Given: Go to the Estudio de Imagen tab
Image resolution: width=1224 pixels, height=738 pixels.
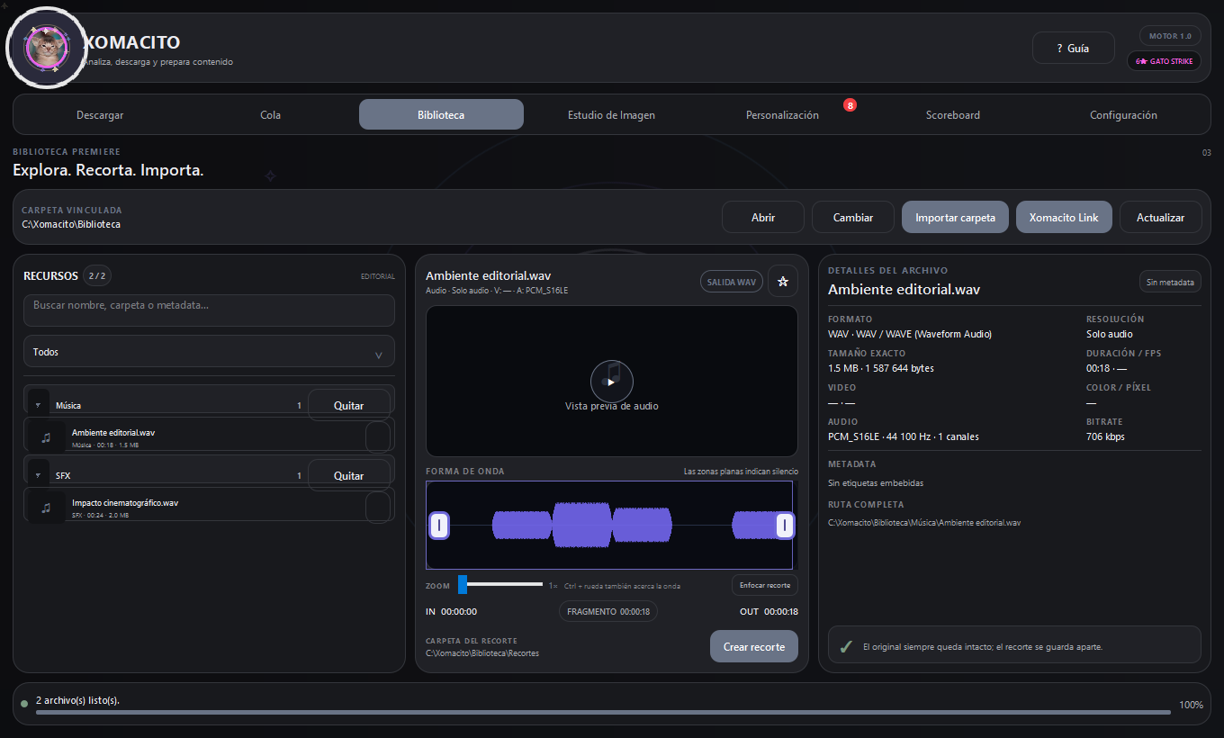Looking at the screenshot, I should tap(611, 115).
